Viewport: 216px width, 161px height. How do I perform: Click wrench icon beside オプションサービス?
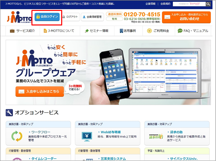coord(9,113)
